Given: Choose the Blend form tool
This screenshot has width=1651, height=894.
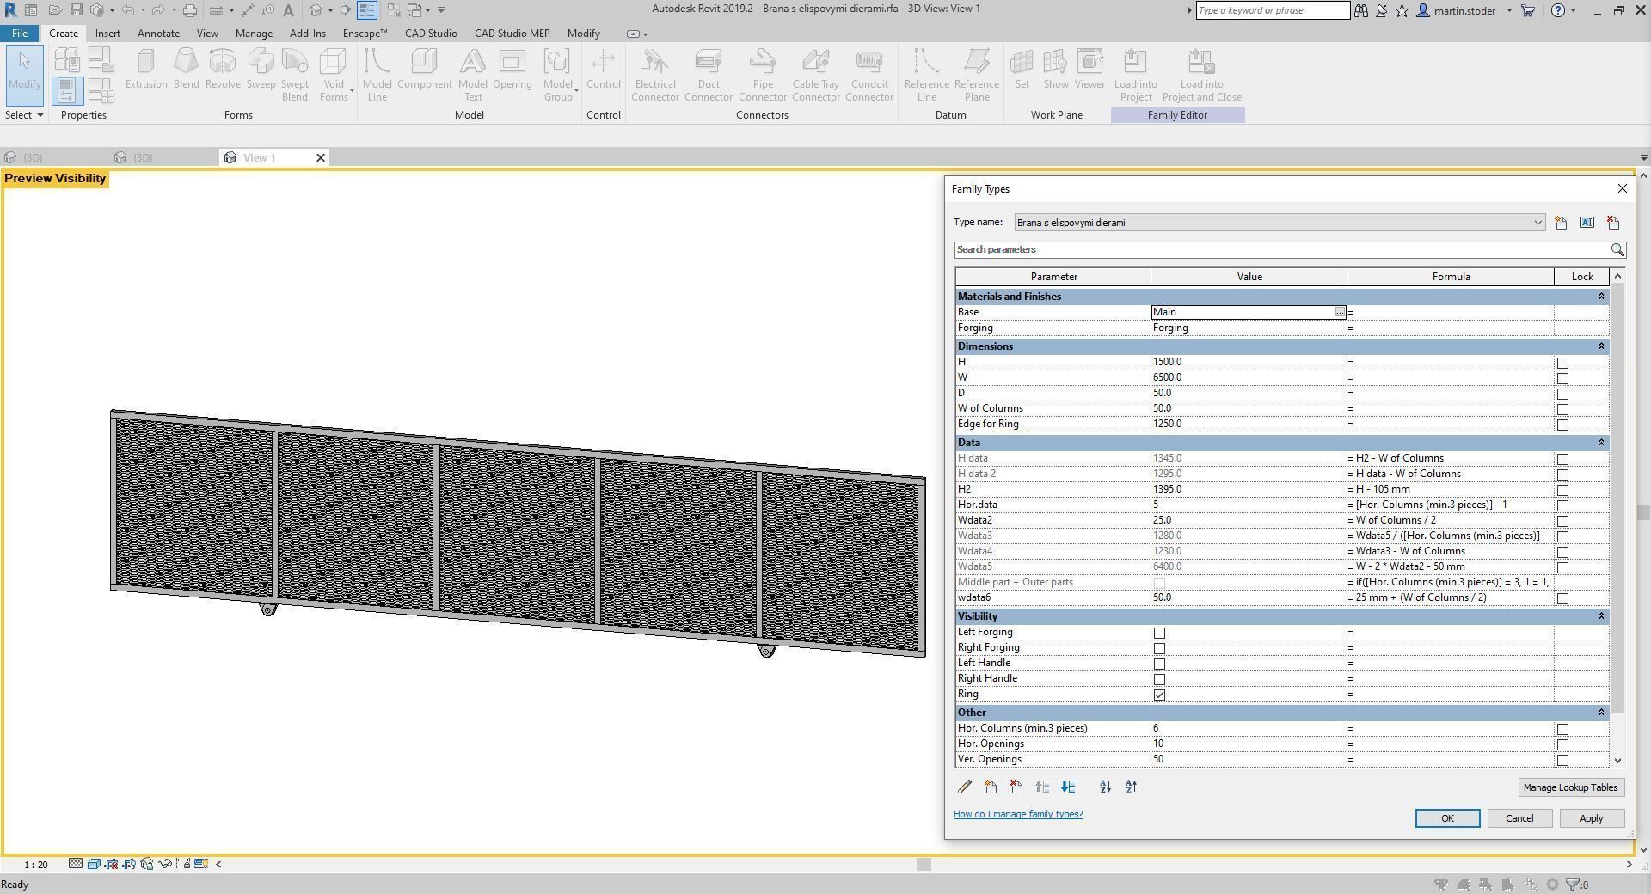Looking at the screenshot, I should coord(186,70).
